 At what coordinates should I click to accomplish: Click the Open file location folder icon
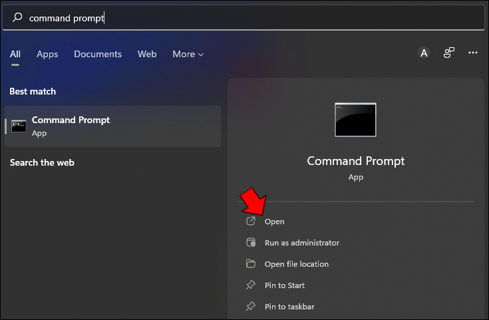click(x=251, y=264)
